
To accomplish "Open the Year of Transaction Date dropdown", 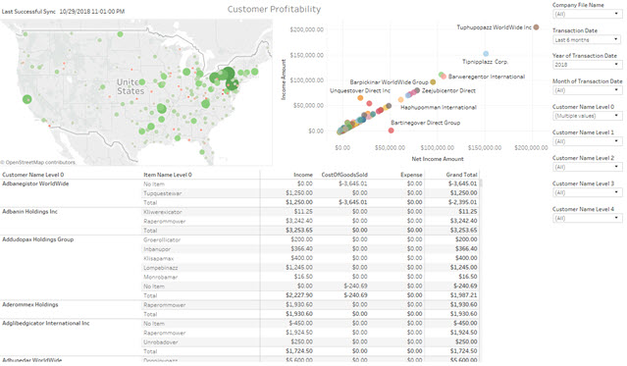I will pyautogui.click(x=587, y=65).
